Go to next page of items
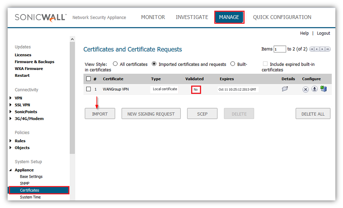343x208 pixels. pyautogui.click(x=322, y=49)
